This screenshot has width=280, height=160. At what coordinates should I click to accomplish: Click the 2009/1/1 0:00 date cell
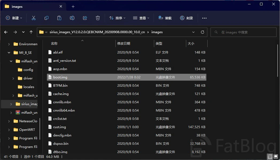[x=128, y=127]
